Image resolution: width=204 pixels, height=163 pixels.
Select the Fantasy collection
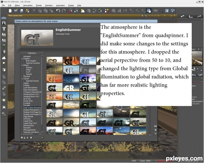coord(26,85)
